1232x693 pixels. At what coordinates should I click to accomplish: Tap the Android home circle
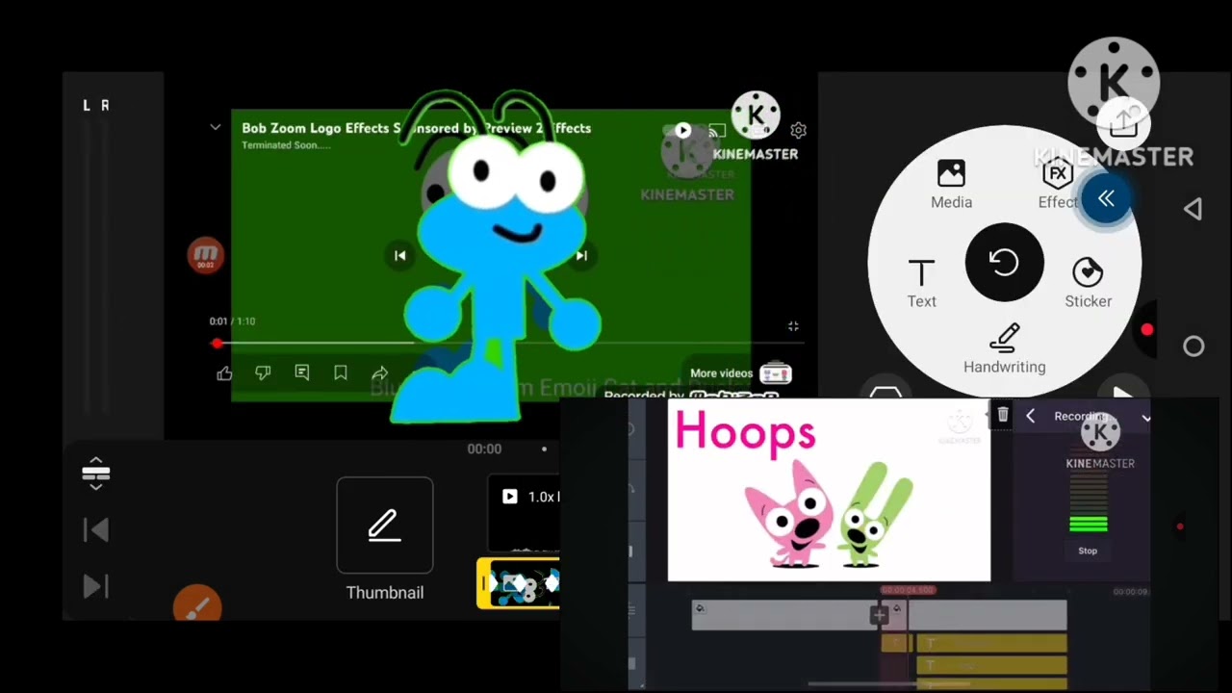[1193, 346]
